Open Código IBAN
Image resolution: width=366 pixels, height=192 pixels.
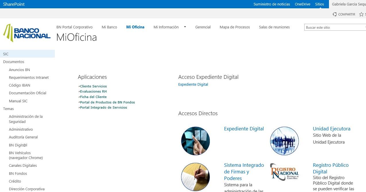tap(20, 85)
